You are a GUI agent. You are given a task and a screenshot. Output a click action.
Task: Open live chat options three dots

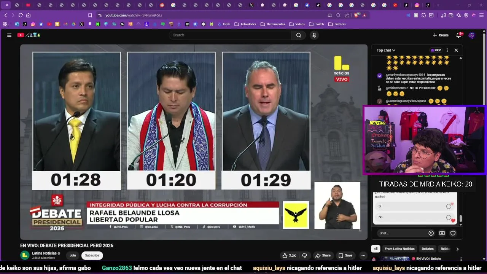pyautogui.click(x=447, y=50)
